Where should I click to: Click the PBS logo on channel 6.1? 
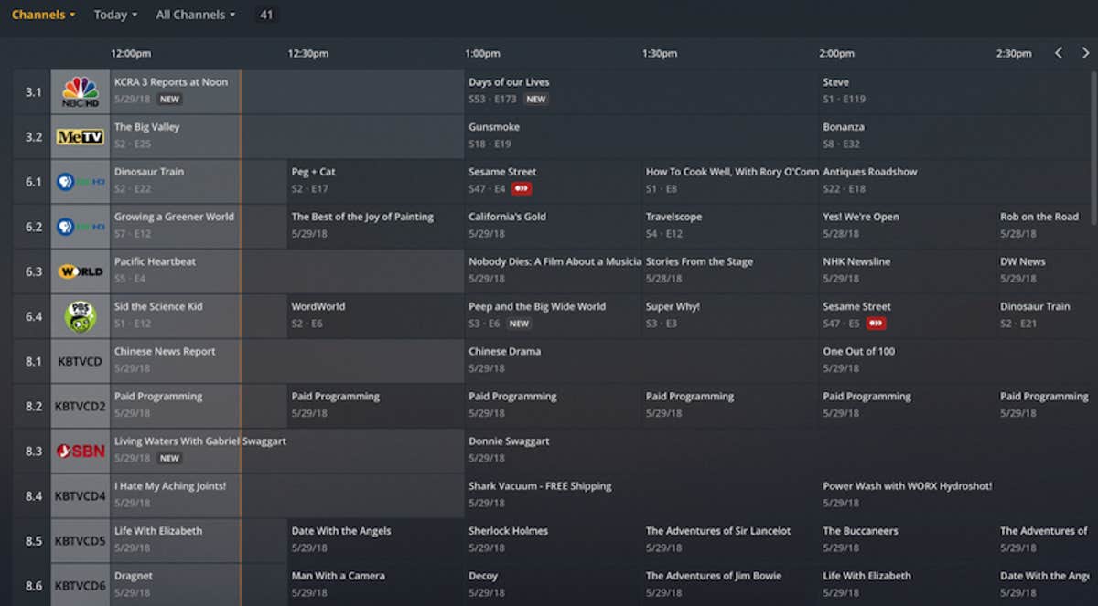point(80,181)
